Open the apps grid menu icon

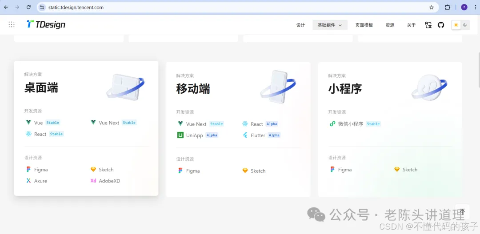click(x=12, y=24)
